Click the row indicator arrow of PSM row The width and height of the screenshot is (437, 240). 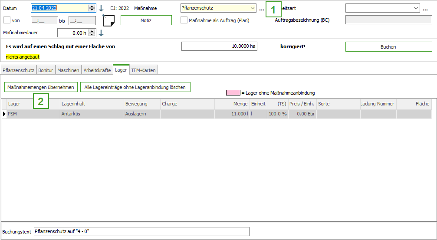click(x=4, y=114)
